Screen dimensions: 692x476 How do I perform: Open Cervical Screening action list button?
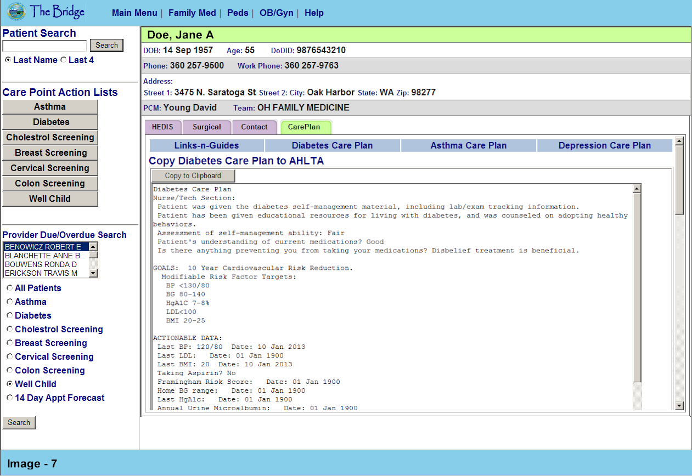(x=50, y=168)
